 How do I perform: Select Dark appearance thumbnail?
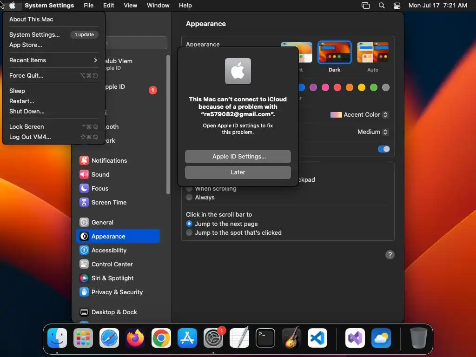pyautogui.click(x=335, y=52)
